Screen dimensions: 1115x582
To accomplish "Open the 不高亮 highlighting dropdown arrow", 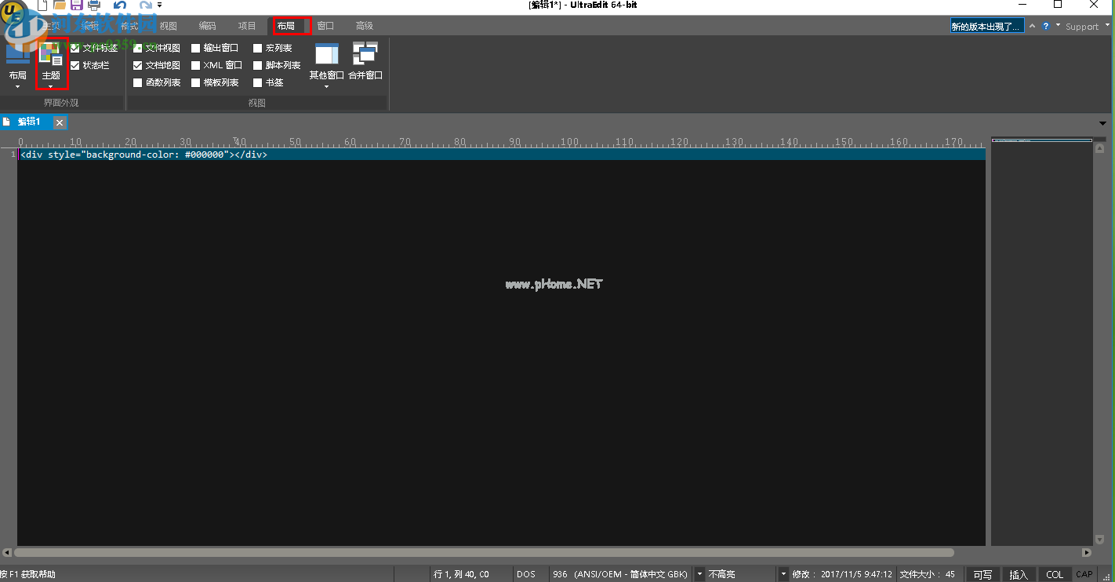I will click(783, 574).
